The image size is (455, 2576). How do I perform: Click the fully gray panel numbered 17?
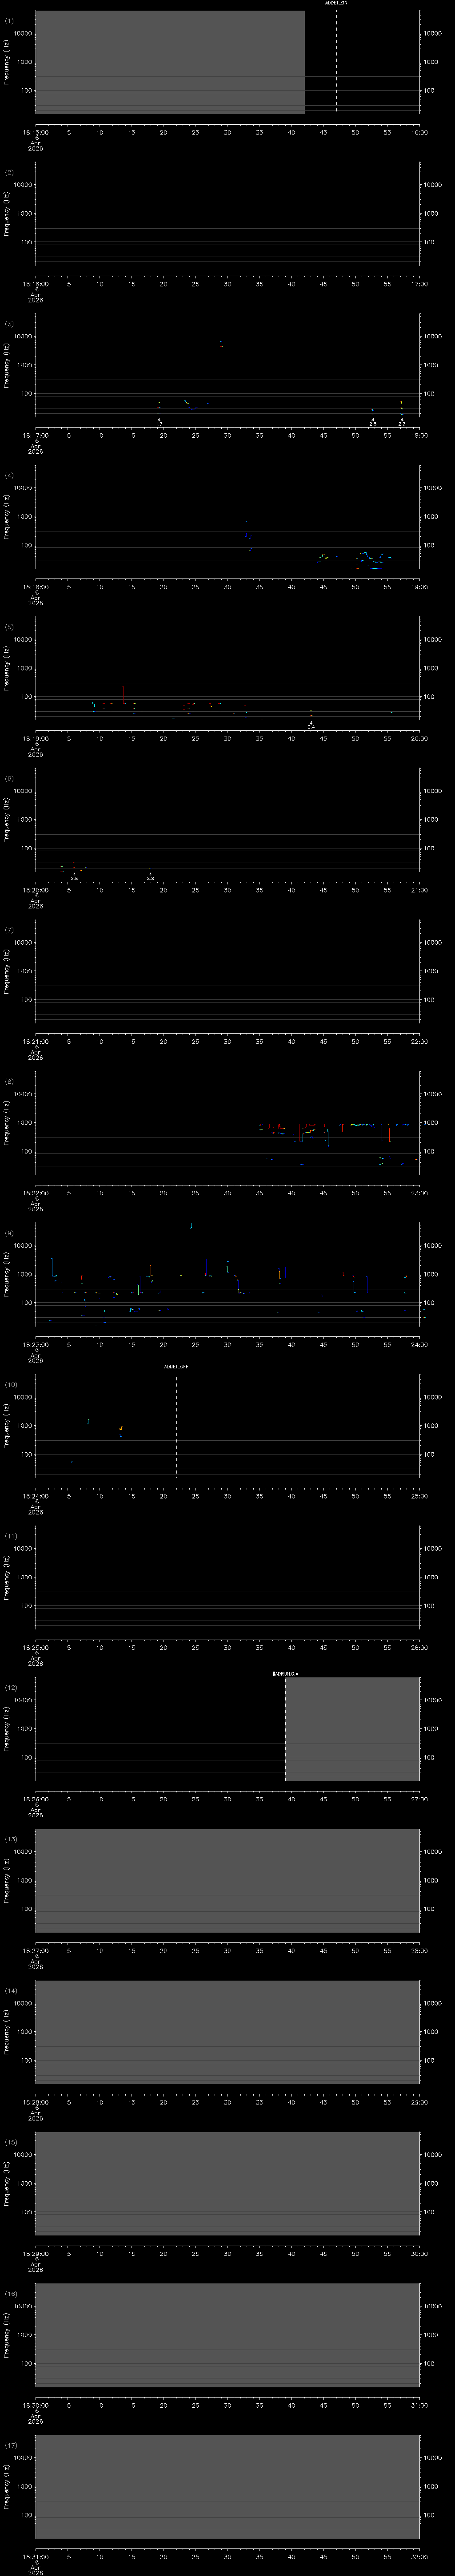[227, 2486]
